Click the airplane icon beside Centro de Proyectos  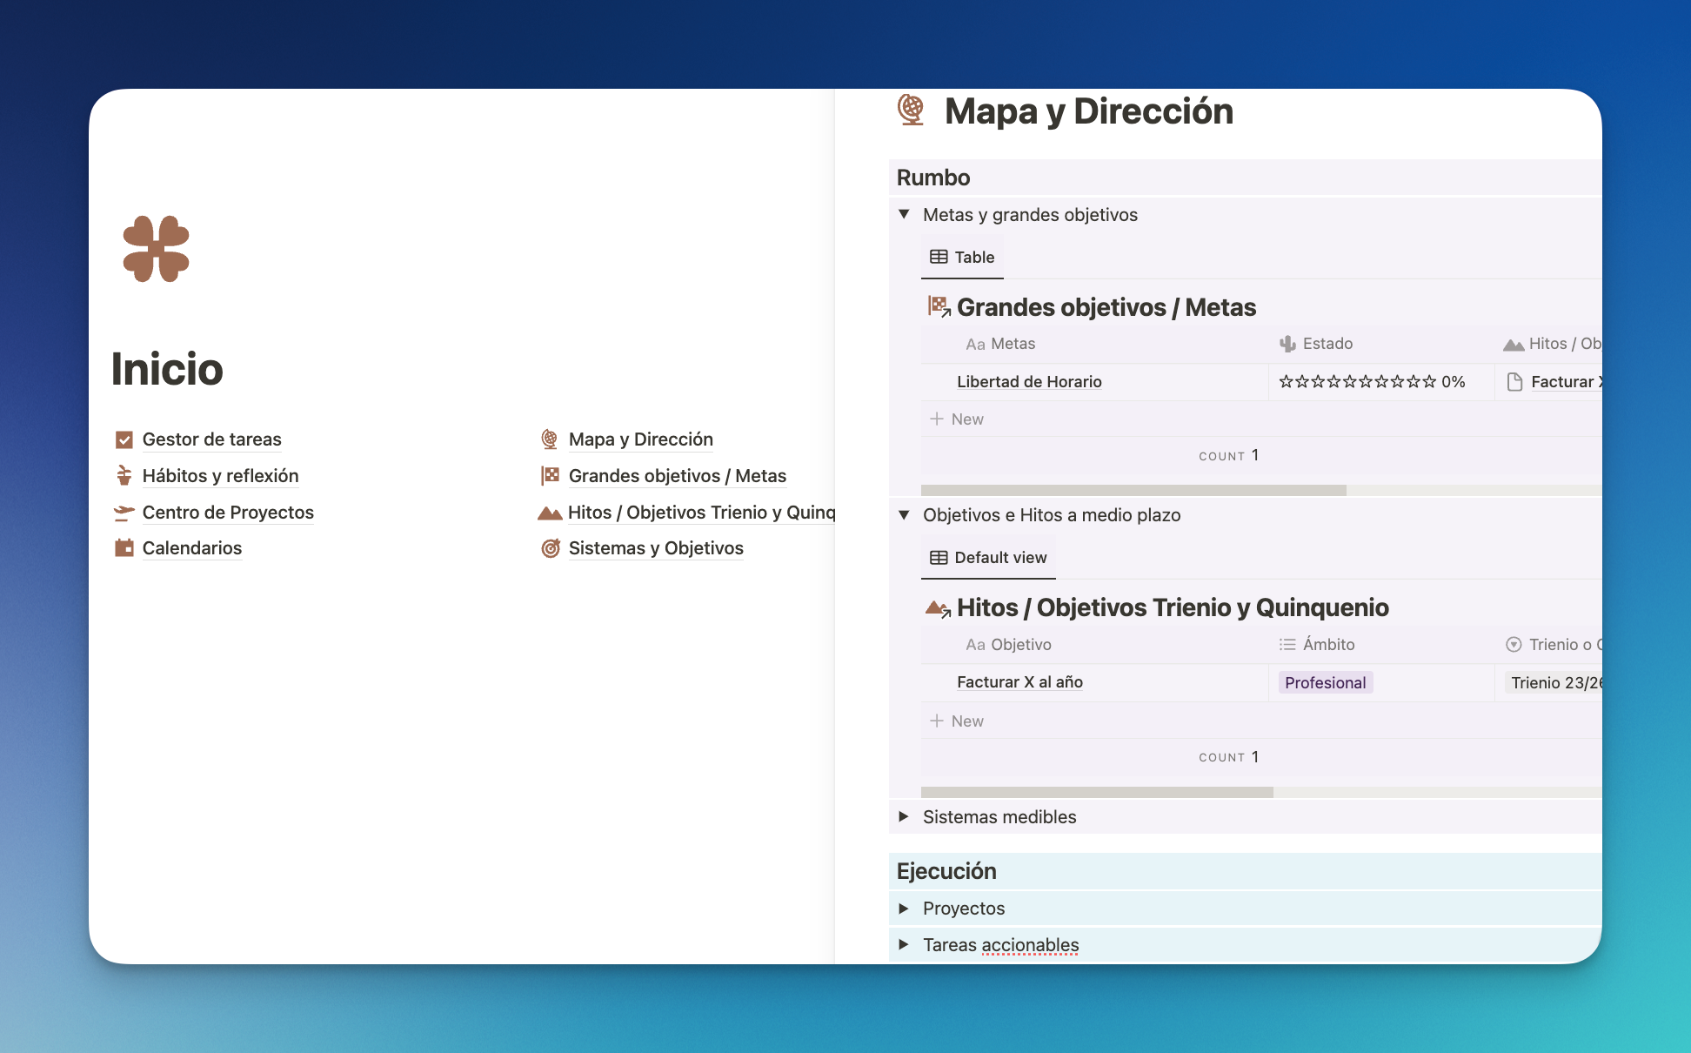click(124, 513)
